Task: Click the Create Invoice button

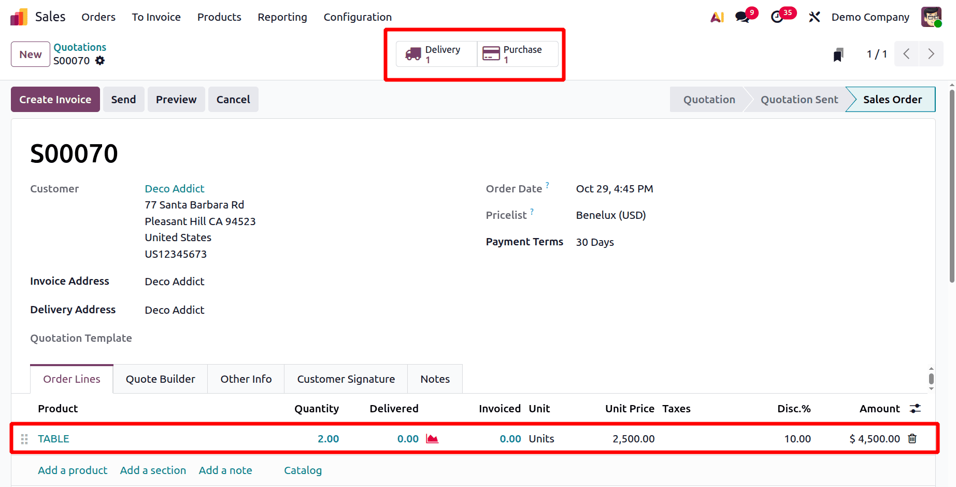Action: point(55,99)
